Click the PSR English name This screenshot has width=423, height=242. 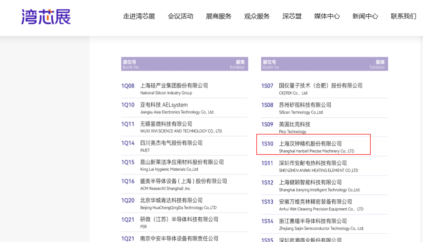(x=143, y=227)
